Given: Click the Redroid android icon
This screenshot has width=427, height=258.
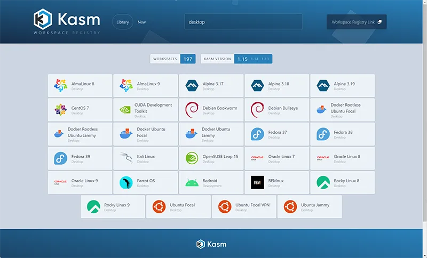Looking at the screenshot, I should tap(192, 183).
